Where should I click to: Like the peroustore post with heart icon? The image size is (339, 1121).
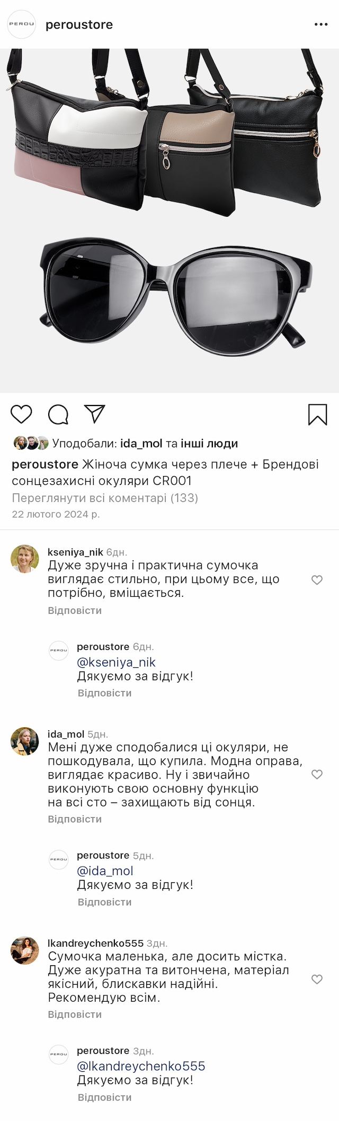(22, 414)
